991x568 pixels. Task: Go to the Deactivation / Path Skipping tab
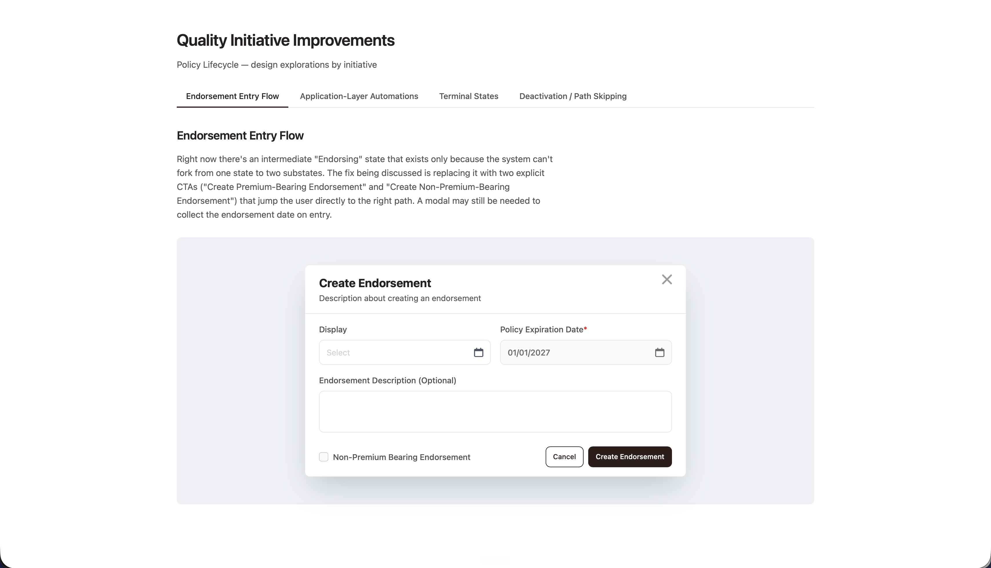573,96
